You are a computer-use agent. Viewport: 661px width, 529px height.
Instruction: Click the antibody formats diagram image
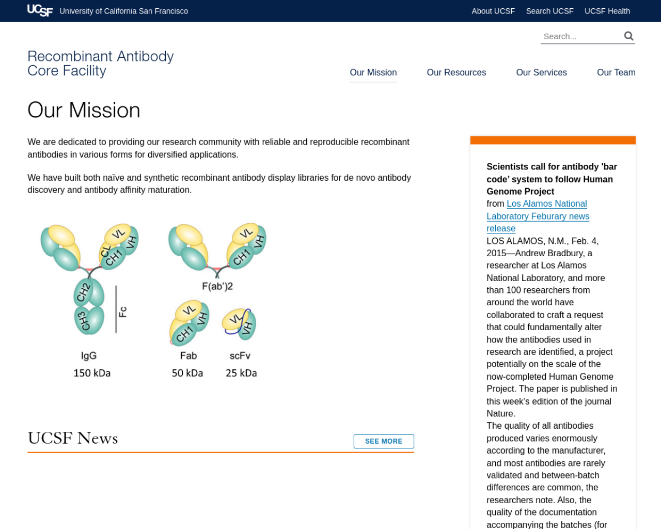point(154,300)
